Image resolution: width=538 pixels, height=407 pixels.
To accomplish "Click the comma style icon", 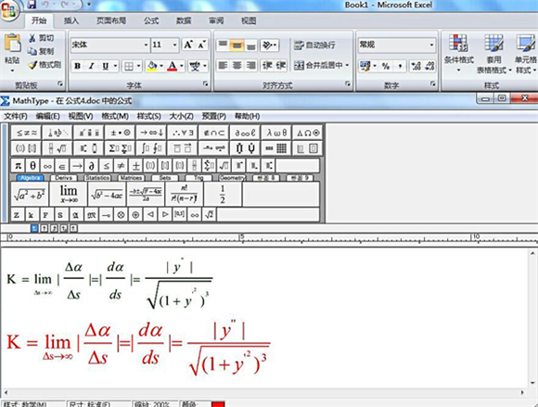I will (400, 66).
